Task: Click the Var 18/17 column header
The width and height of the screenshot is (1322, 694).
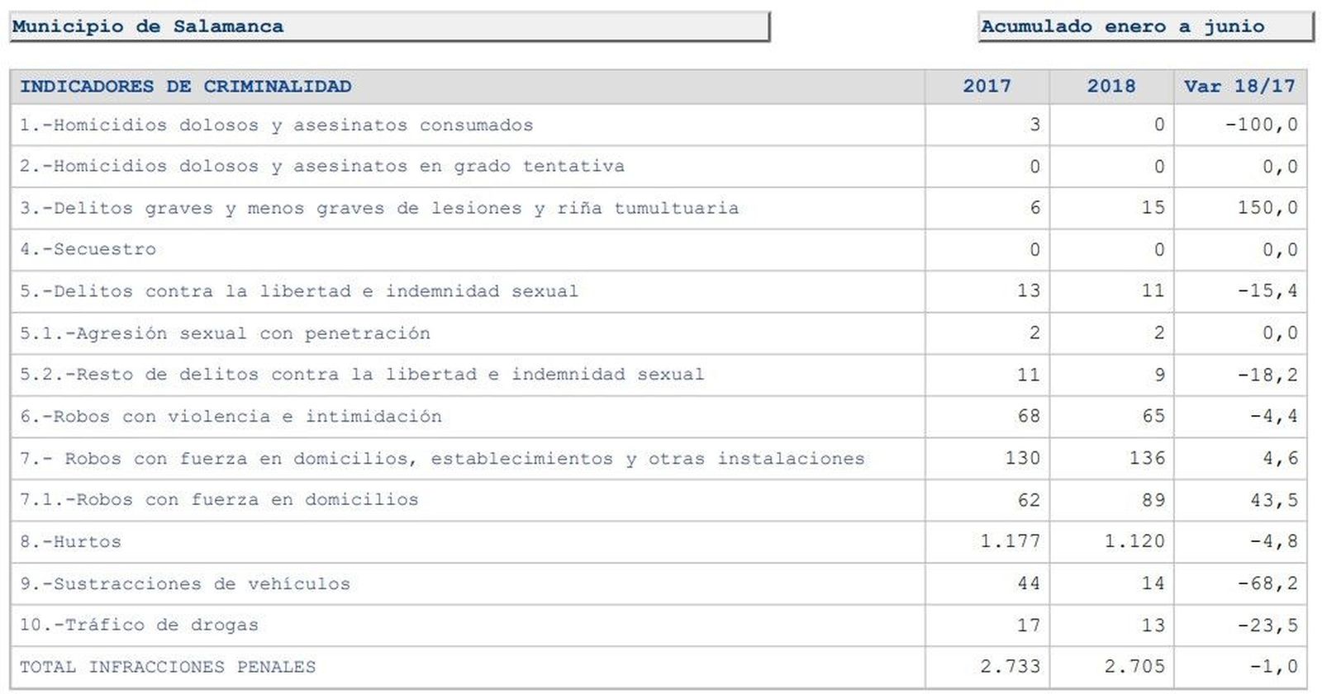Action: click(1239, 86)
